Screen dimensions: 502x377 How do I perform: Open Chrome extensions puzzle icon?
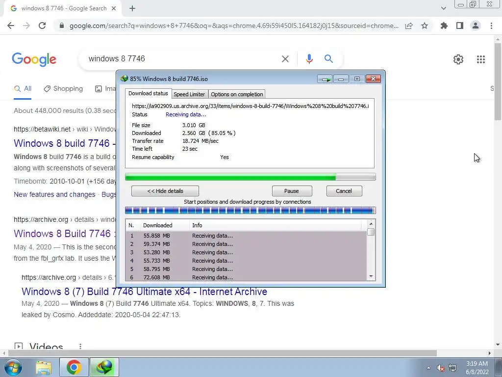pyautogui.click(x=444, y=26)
